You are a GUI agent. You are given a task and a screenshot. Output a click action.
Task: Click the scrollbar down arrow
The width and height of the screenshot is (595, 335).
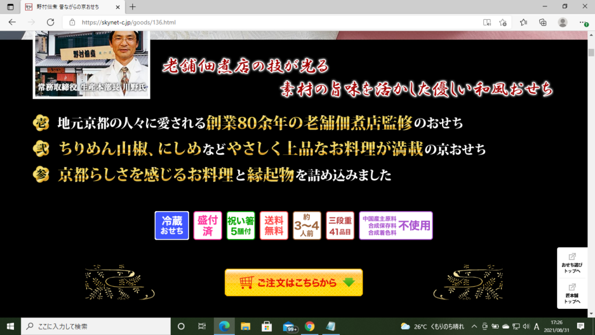pos(591,313)
